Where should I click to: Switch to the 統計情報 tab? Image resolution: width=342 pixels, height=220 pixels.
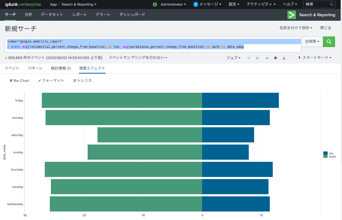click(x=61, y=68)
